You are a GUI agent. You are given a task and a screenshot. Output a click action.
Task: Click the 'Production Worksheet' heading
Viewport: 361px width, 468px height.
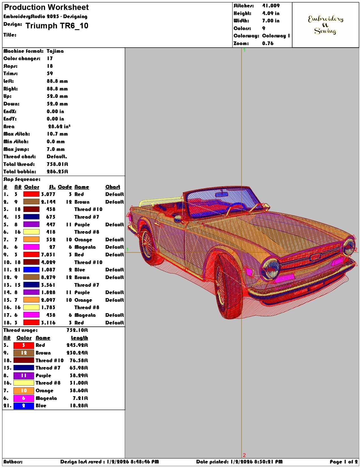[46, 7]
